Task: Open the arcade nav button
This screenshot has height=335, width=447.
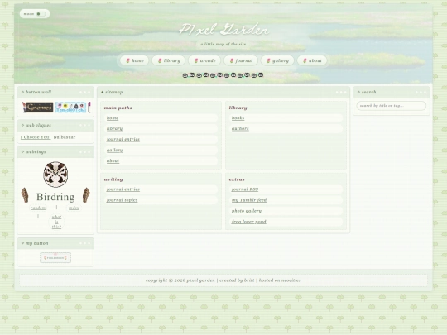Action: point(204,60)
